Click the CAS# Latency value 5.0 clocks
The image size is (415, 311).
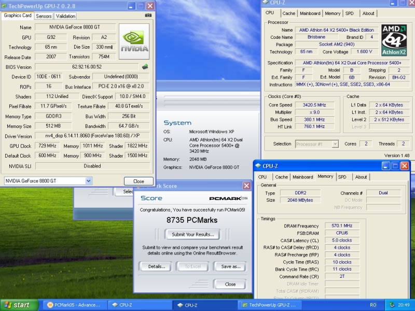click(342, 240)
